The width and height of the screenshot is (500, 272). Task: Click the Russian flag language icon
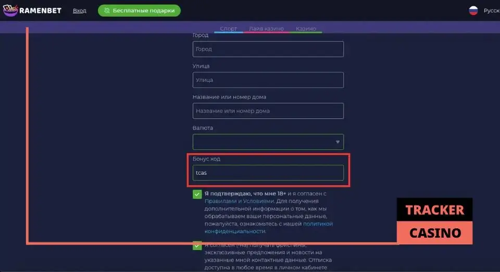[x=473, y=10]
